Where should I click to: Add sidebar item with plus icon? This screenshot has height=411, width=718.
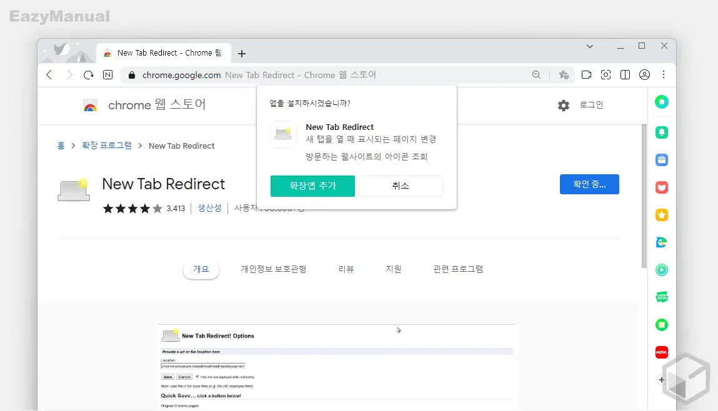[x=661, y=379]
